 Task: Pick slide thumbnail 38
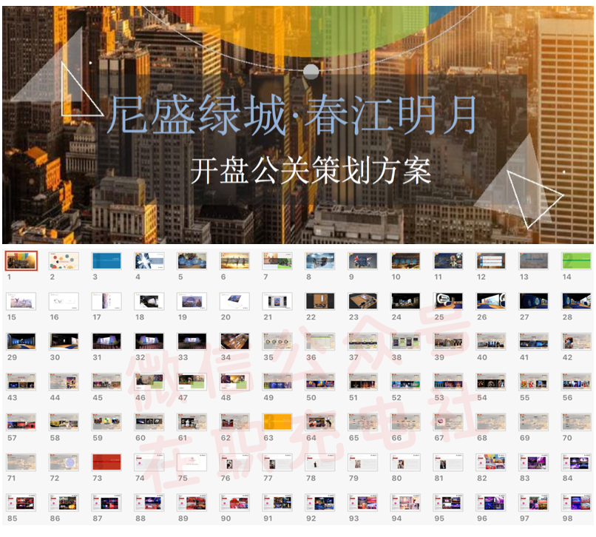point(406,342)
